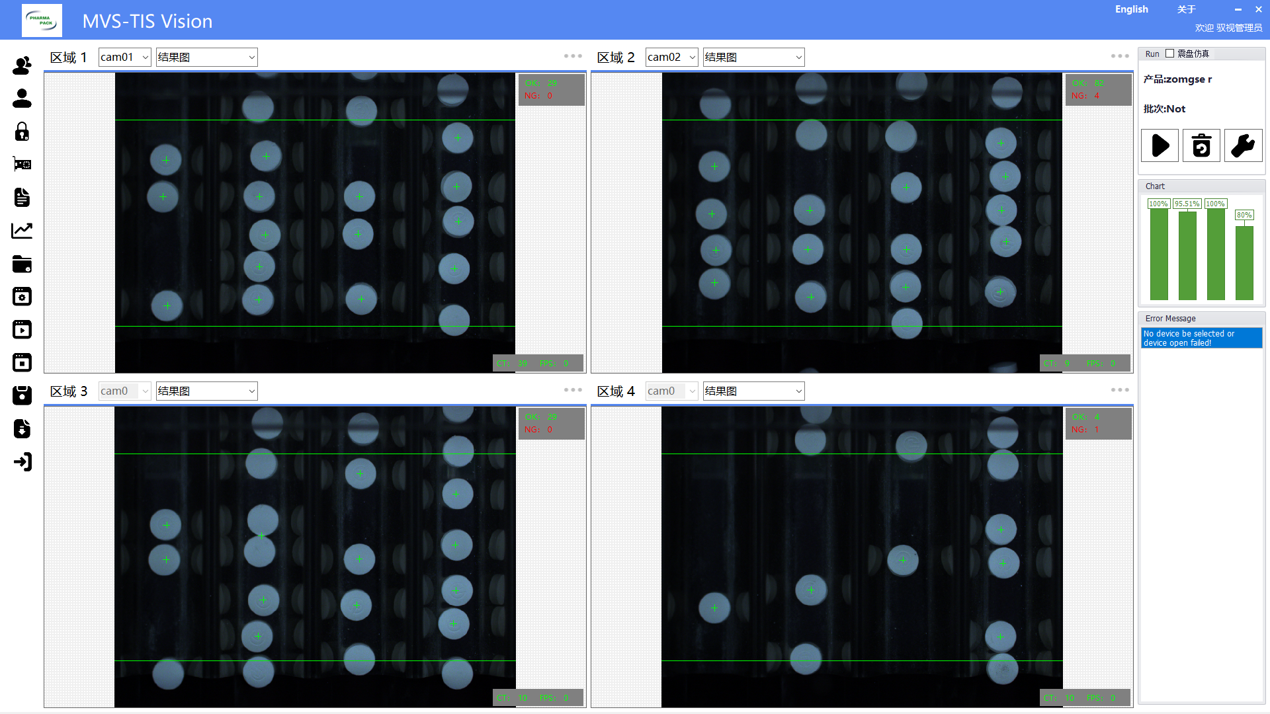The image size is (1270, 714).
Task: Open user group management icon
Action: point(22,65)
